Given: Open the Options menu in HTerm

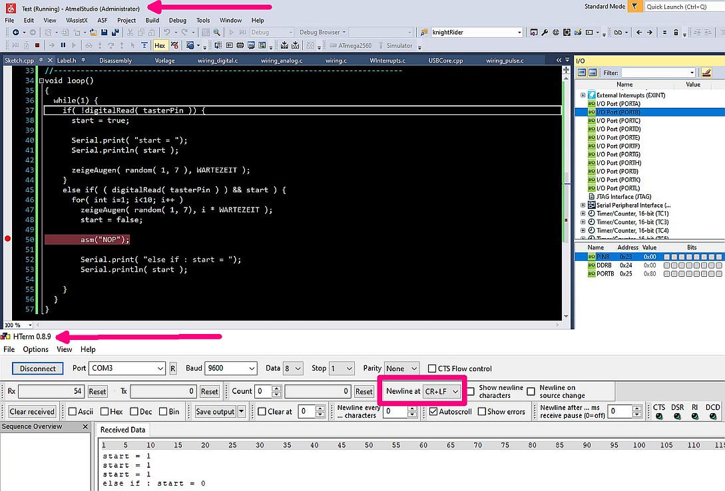Looking at the screenshot, I should pos(35,349).
